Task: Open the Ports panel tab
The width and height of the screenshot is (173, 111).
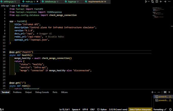Action: [x=55, y=92]
